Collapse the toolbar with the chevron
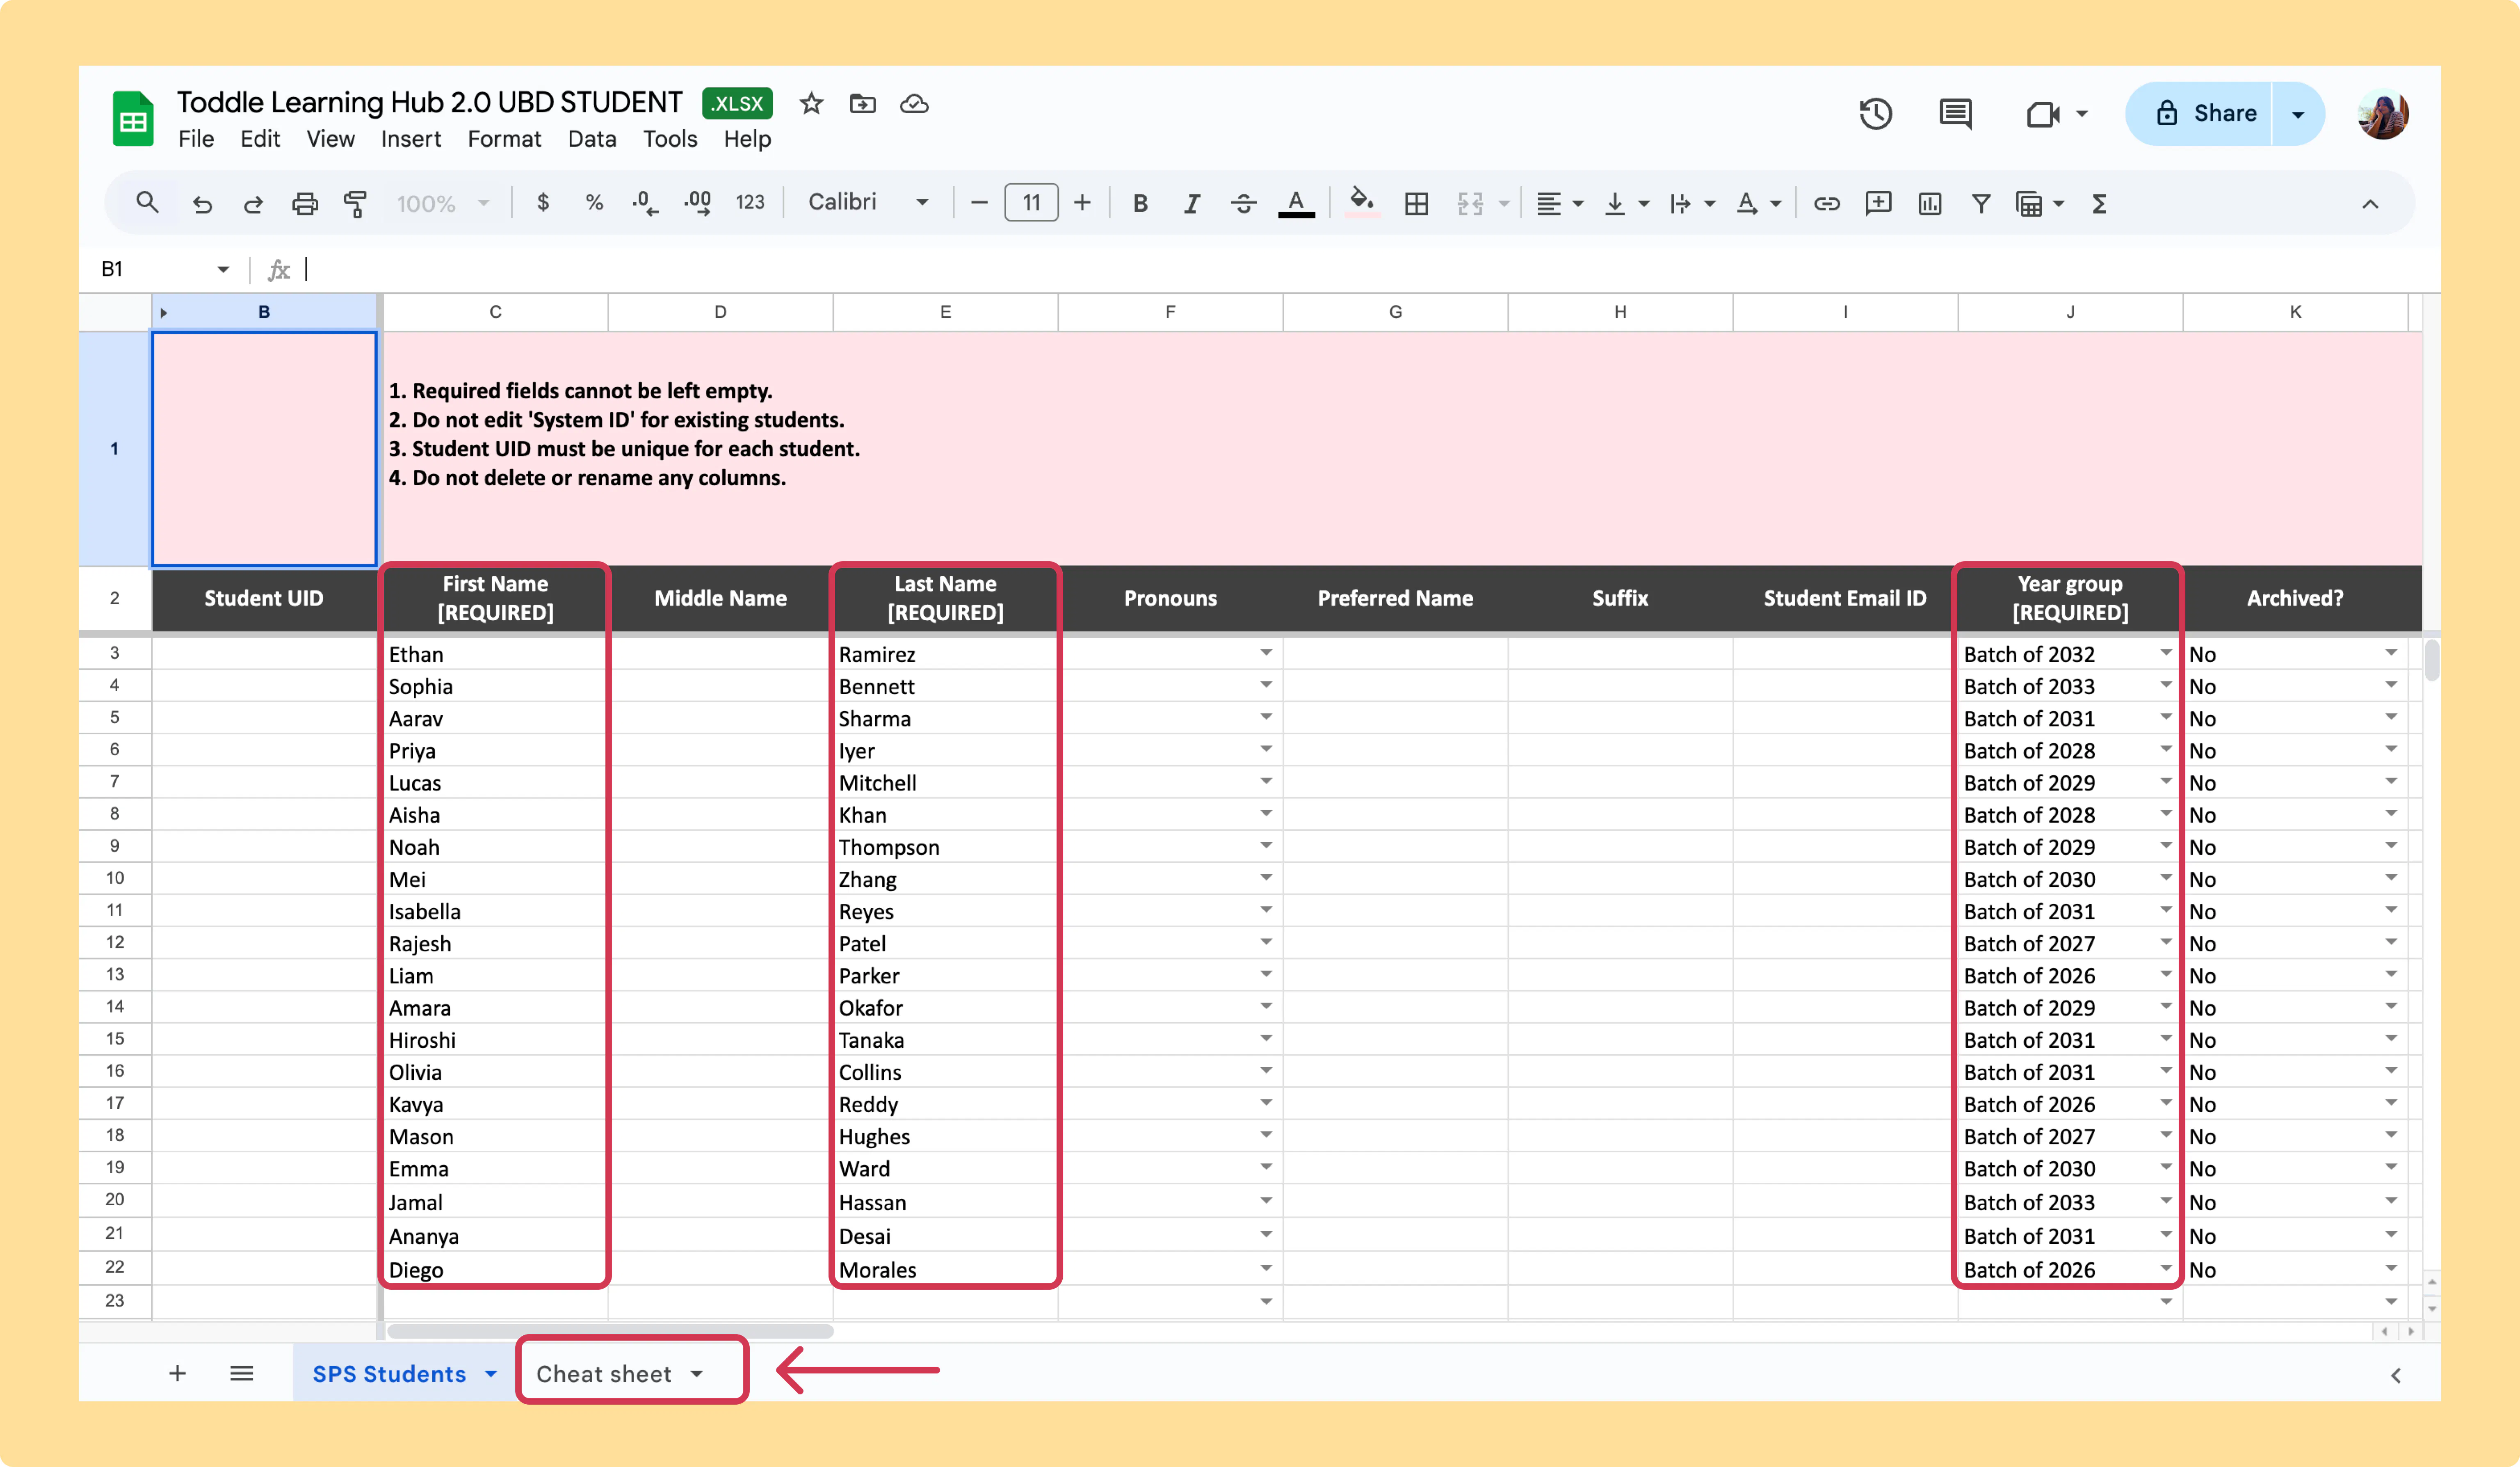 [2370, 204]
